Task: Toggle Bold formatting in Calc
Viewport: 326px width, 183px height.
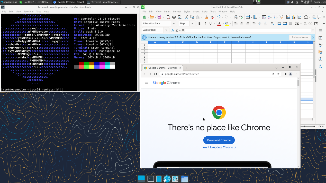Action: [199, 24]
